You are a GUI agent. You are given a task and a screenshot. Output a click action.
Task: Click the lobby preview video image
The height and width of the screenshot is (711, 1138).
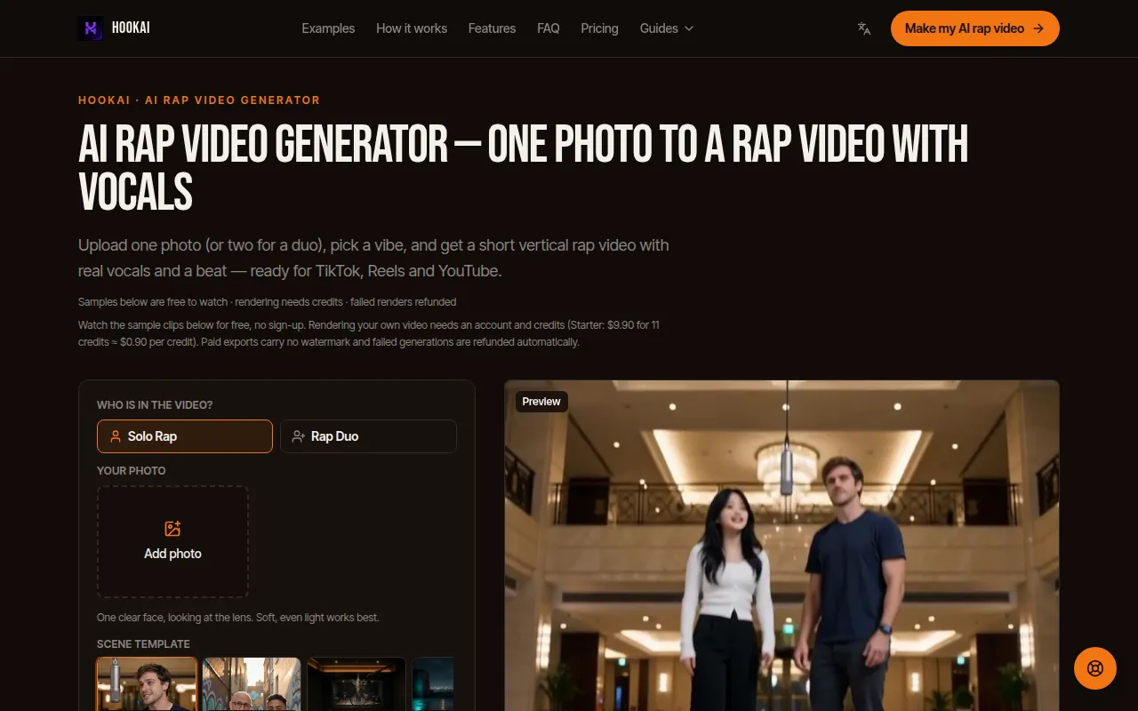click(x=781, y=546)
